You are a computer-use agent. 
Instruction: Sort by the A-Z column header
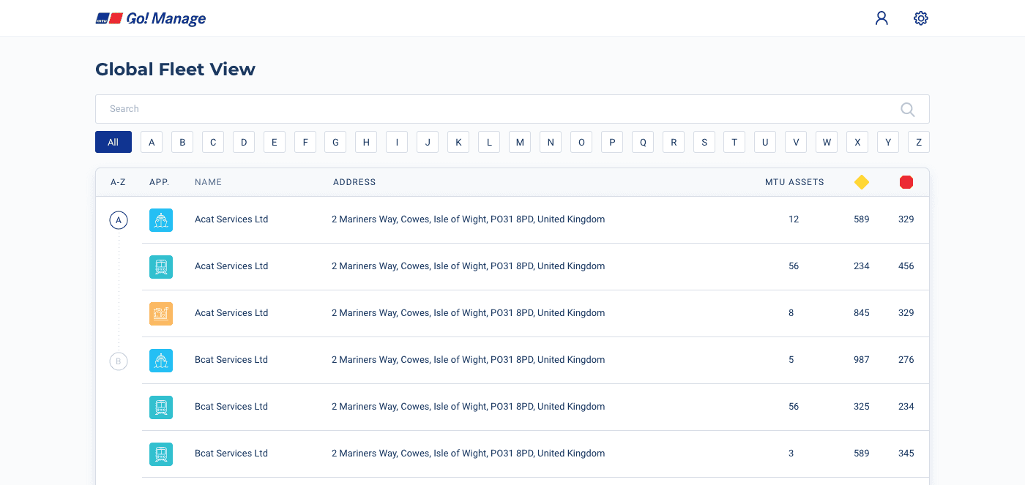tap(119, 182)
